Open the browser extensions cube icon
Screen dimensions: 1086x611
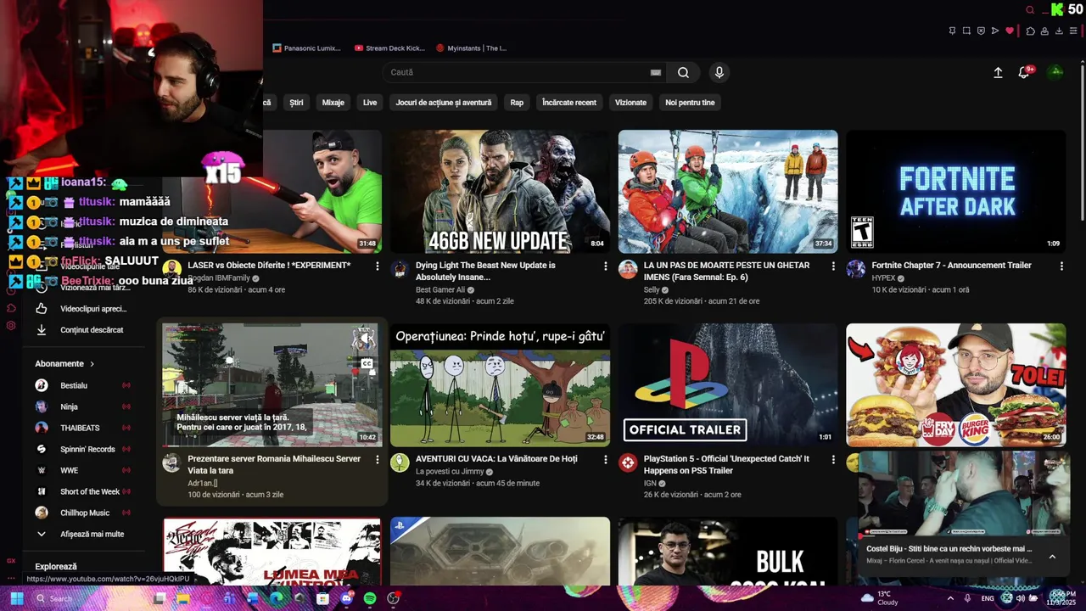click(1030, 31)
